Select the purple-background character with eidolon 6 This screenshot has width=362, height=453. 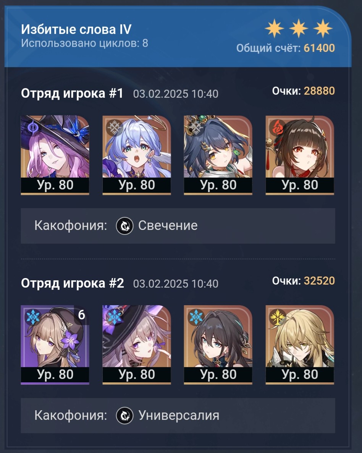pos(55,345)
